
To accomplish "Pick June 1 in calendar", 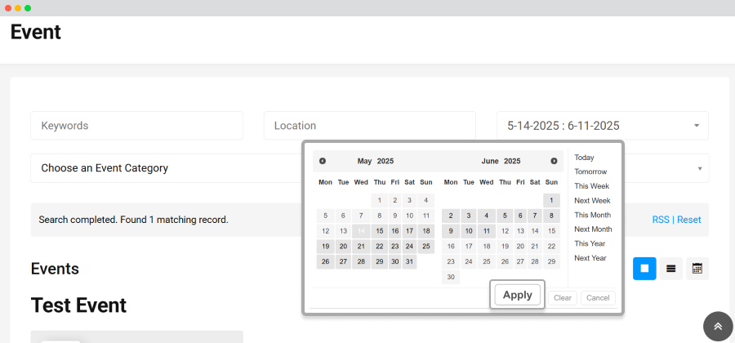I will (552, 201).
